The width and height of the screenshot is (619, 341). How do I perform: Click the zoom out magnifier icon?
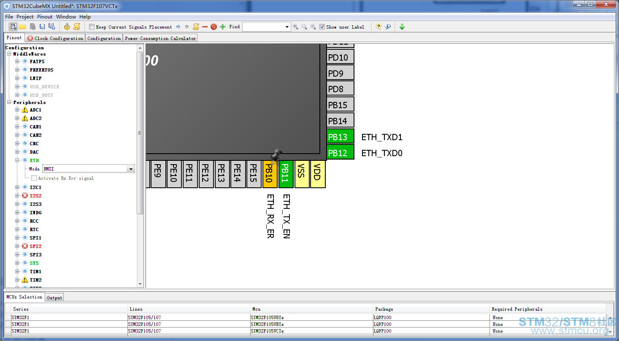tap(313, 27)
